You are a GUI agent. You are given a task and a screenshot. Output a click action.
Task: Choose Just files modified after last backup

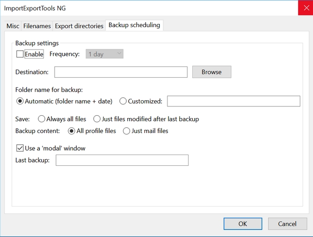[97, 119]
